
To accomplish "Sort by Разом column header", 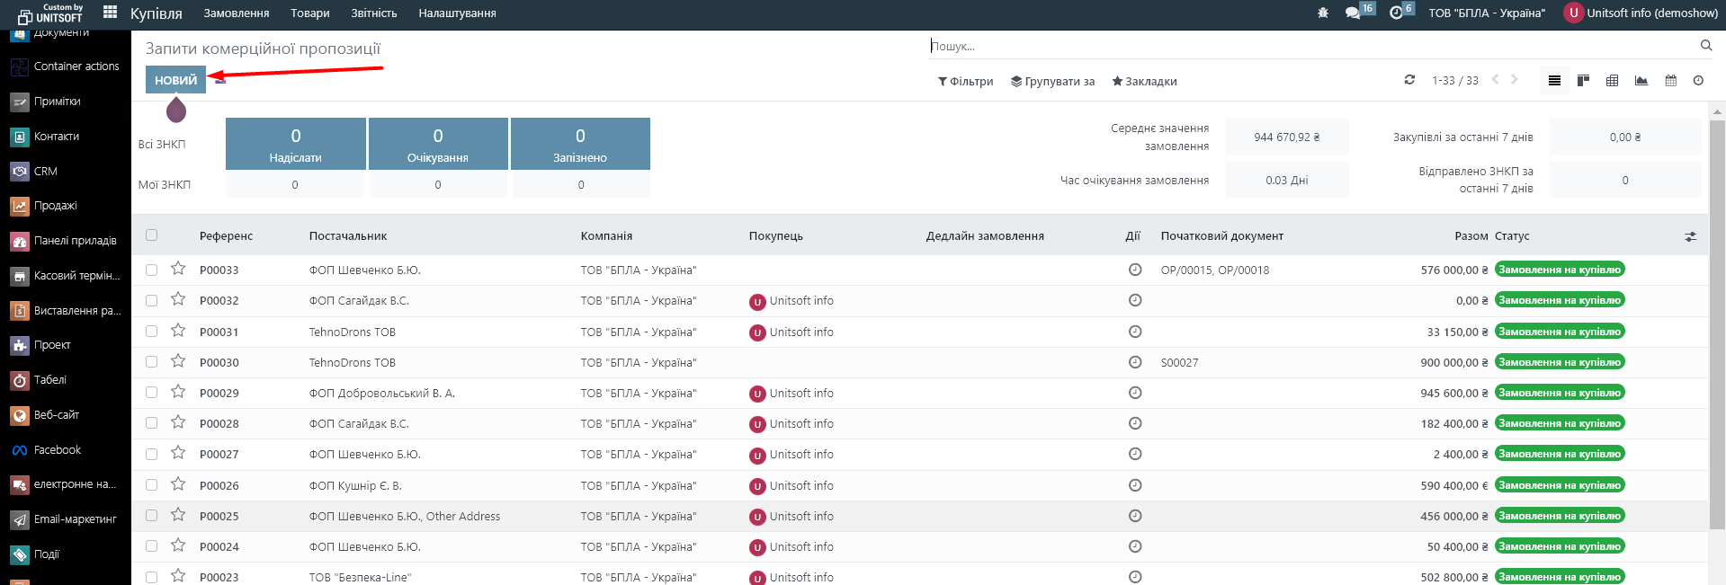I will [1471, 236].
